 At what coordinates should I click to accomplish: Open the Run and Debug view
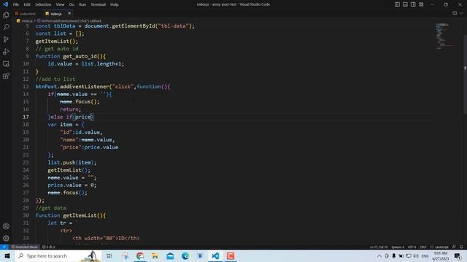pos(6,52)
